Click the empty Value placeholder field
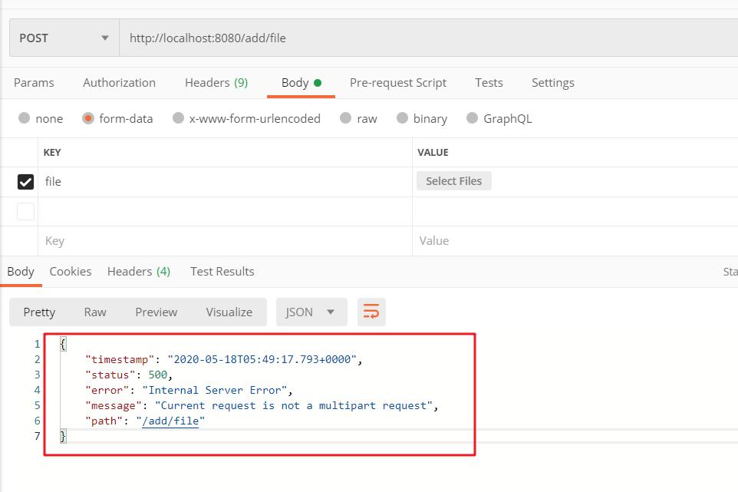This screenshot has height=492, width=738. [575, 241]
